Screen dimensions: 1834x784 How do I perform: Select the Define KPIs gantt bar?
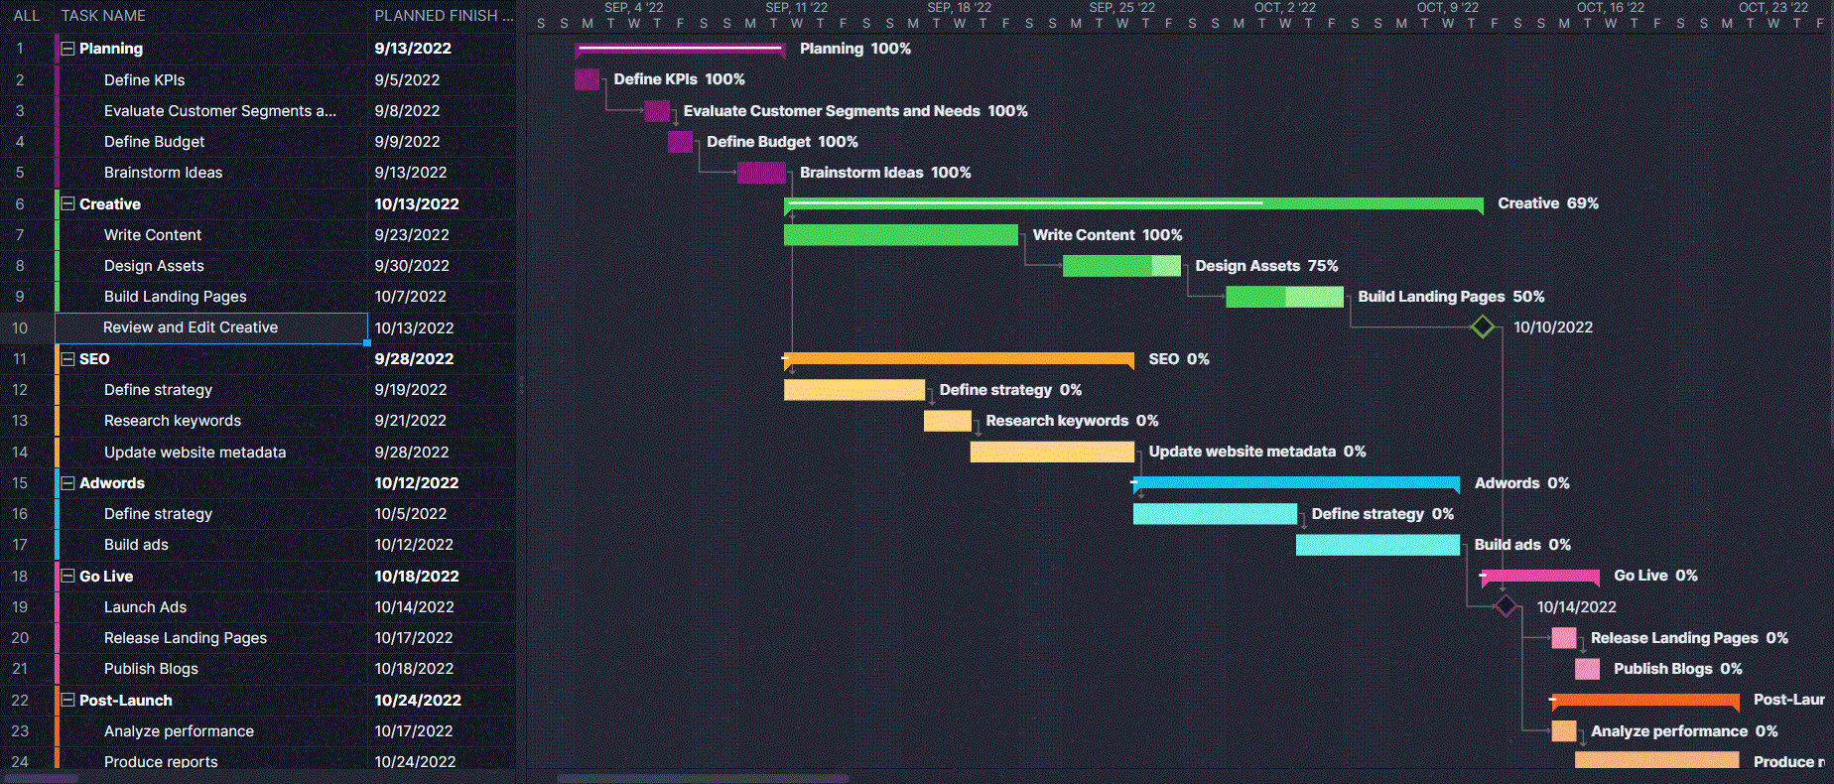point(587,79)
